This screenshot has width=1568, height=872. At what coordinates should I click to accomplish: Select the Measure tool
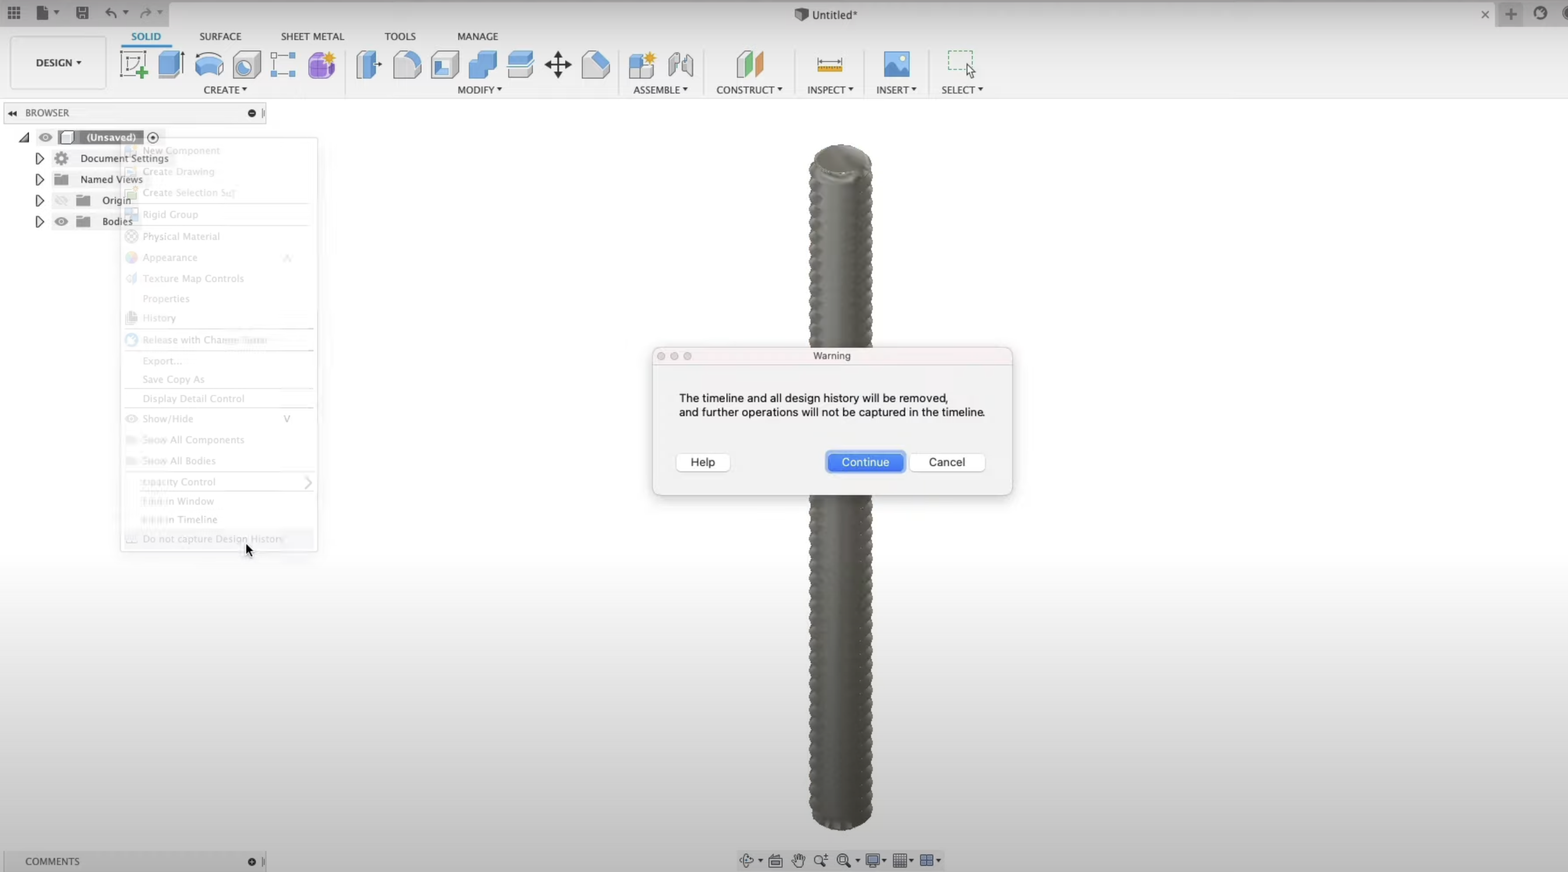[x=830, y=64]
